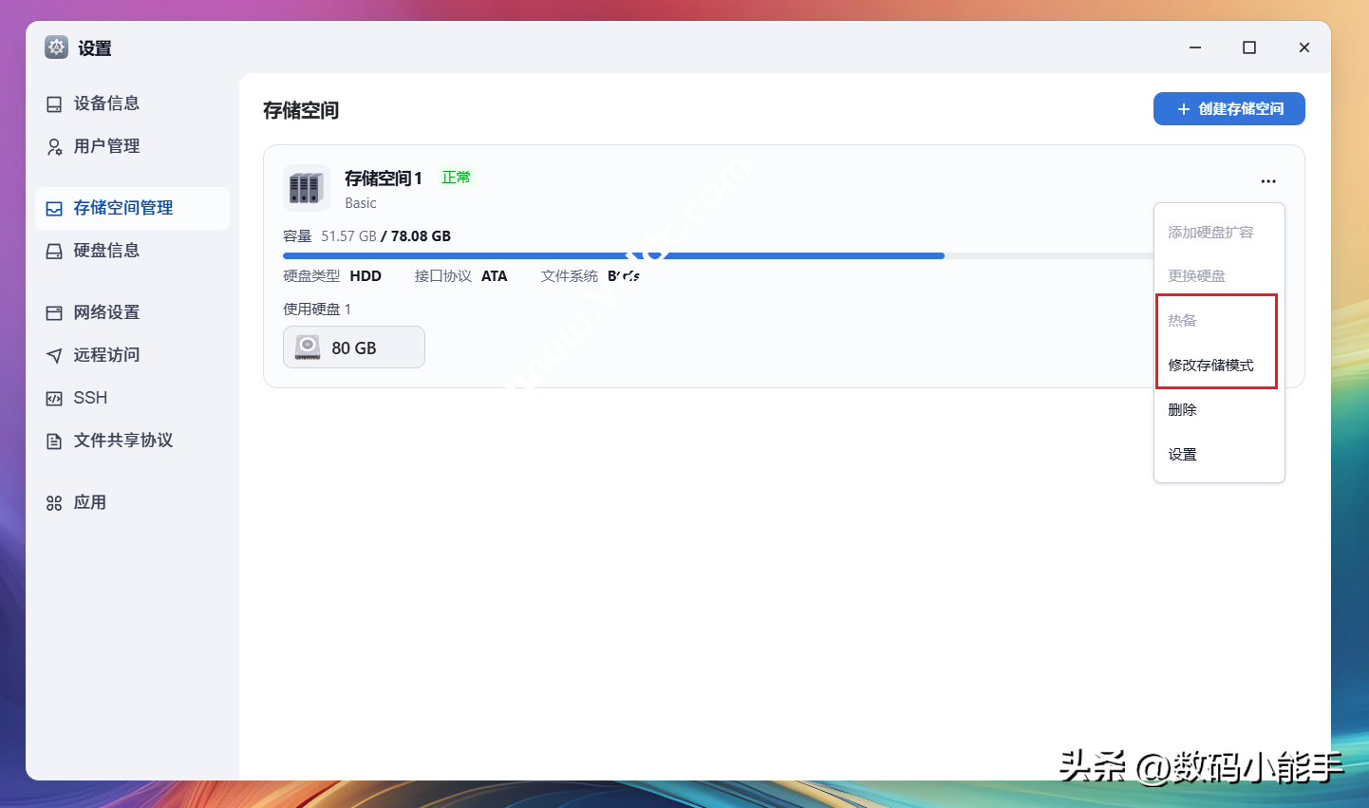The height and width of the screenshot is (808, 1369).
Task: Click the 正常 status badge
Action: [x=456, y=178]
